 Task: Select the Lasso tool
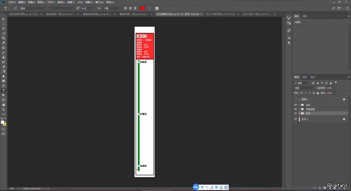4,28
